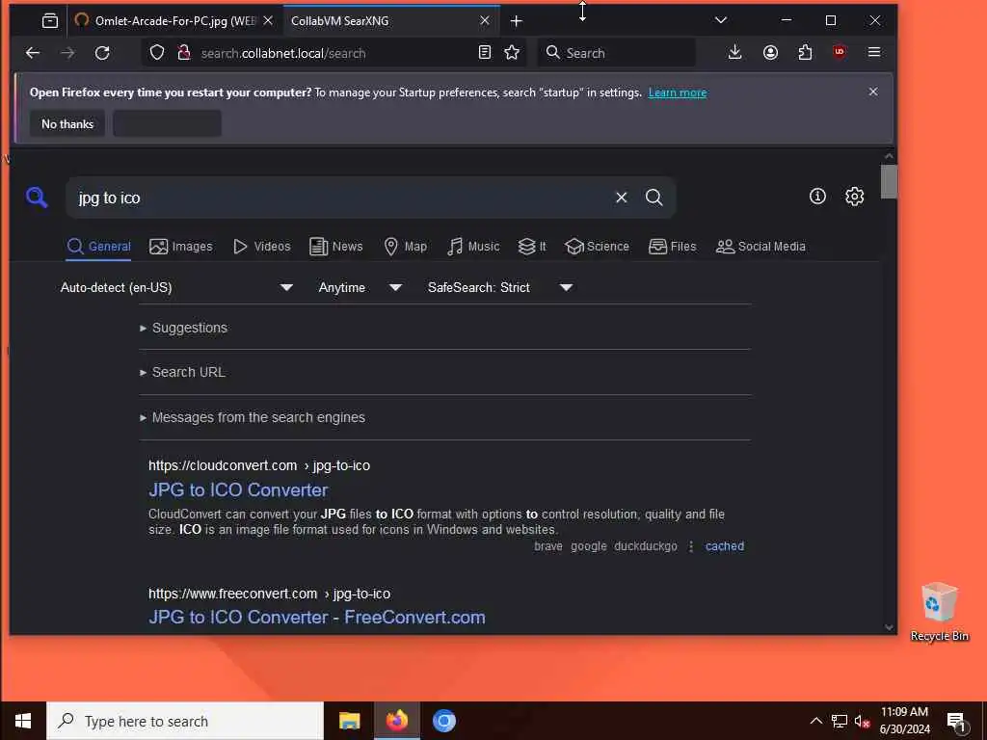Click the jpg to ico query field
This screenshot has height=740, width=987.
tap(340, 198)
